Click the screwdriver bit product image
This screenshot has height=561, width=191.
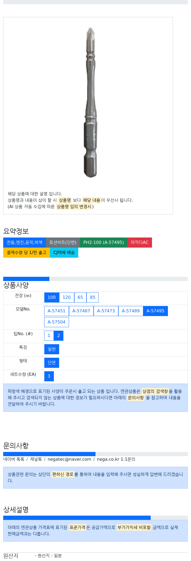coord(90,103)
